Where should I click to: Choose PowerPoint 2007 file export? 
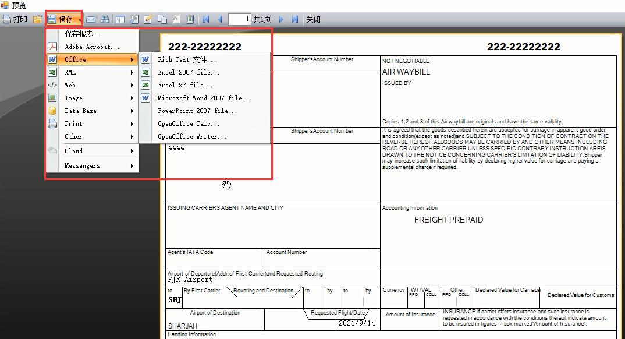click(x=197, y=111)
